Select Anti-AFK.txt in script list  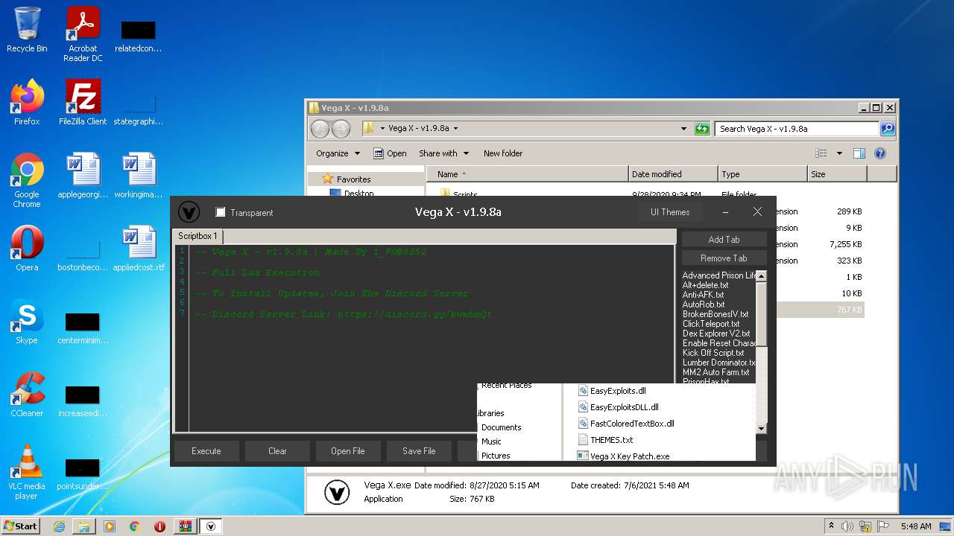(703, 295)
